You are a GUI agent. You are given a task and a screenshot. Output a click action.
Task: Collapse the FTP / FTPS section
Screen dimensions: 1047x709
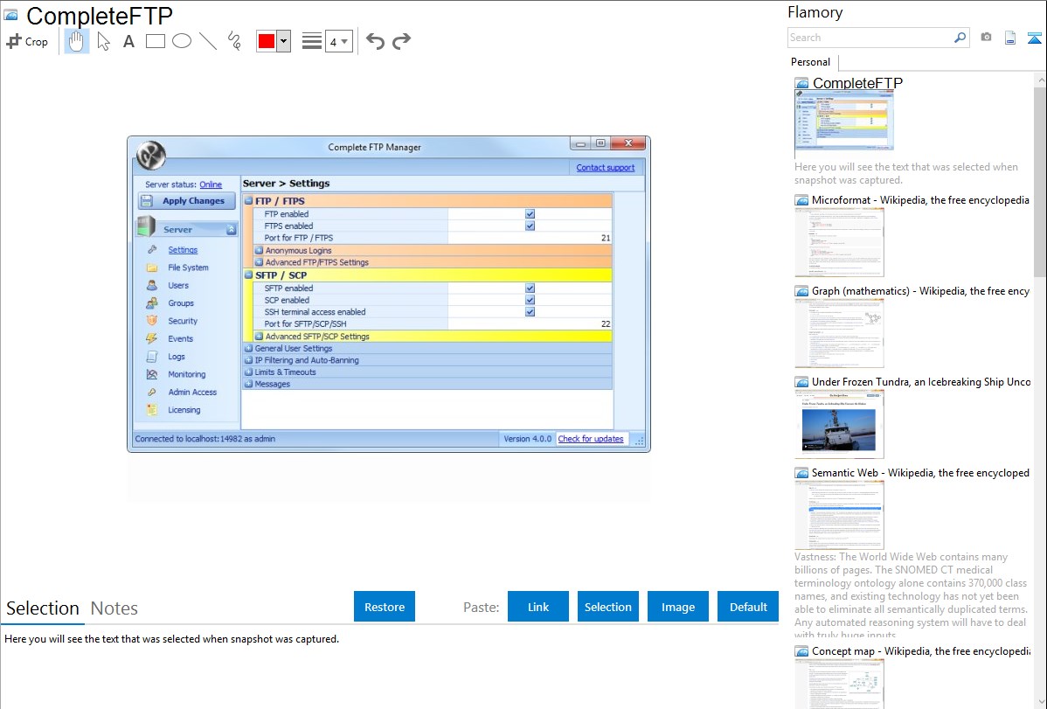point(248,200)
